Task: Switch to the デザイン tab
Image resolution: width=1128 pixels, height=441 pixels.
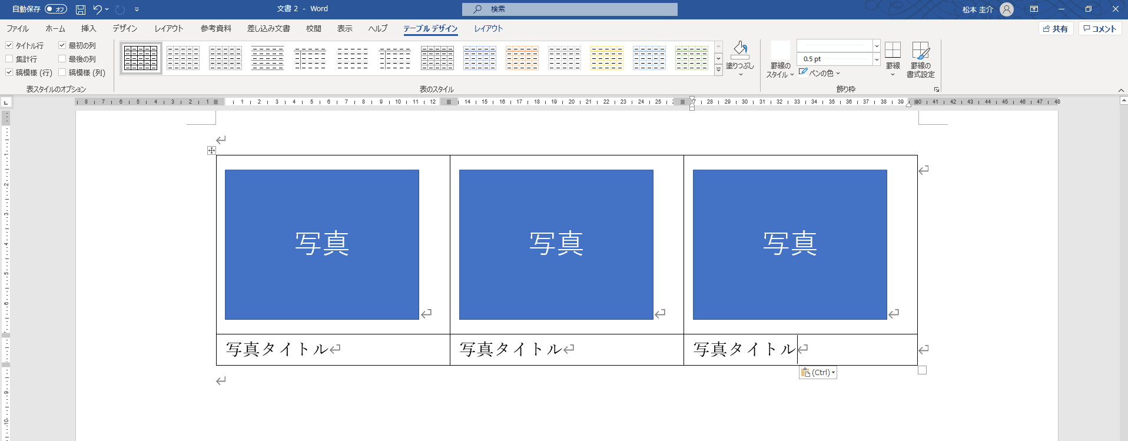Action: 125,28
